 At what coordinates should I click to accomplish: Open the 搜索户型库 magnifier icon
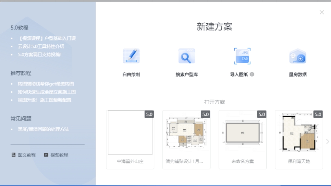187,56
